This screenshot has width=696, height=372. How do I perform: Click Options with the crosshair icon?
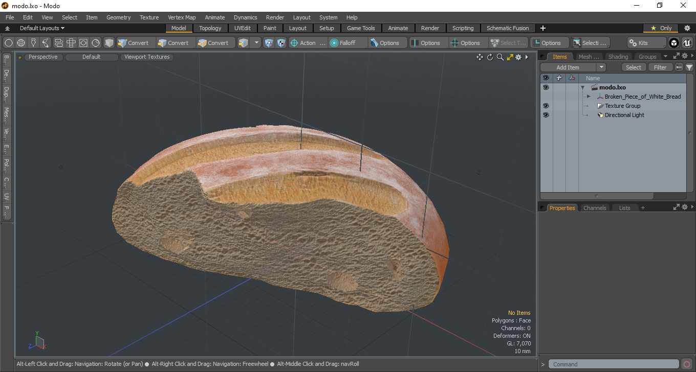(468, 43)
